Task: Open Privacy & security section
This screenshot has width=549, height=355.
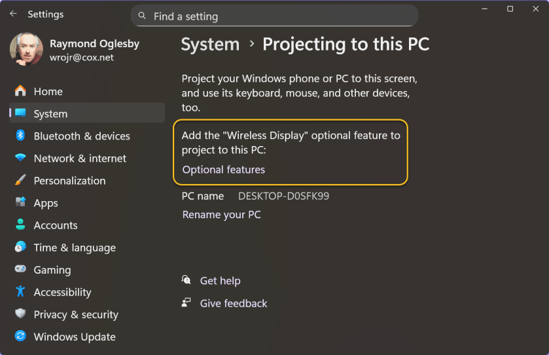Action: (x=76, y=314)
